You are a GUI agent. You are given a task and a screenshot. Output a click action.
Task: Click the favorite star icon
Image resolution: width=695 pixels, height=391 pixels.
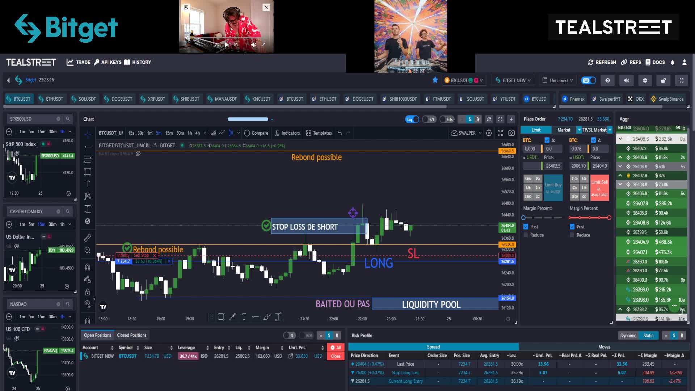435,80
